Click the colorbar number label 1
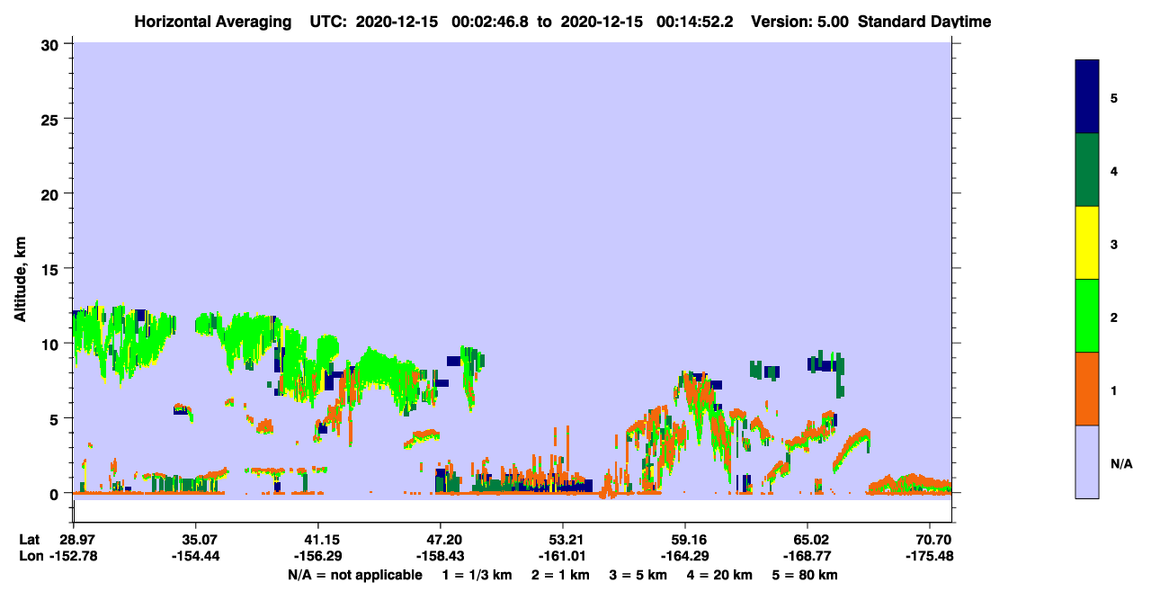This screenshot has height=600, width=1169. (1114, 390)
